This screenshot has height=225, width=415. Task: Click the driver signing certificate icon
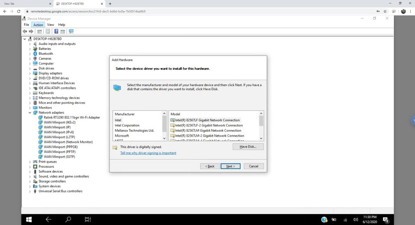coord(115,148)
